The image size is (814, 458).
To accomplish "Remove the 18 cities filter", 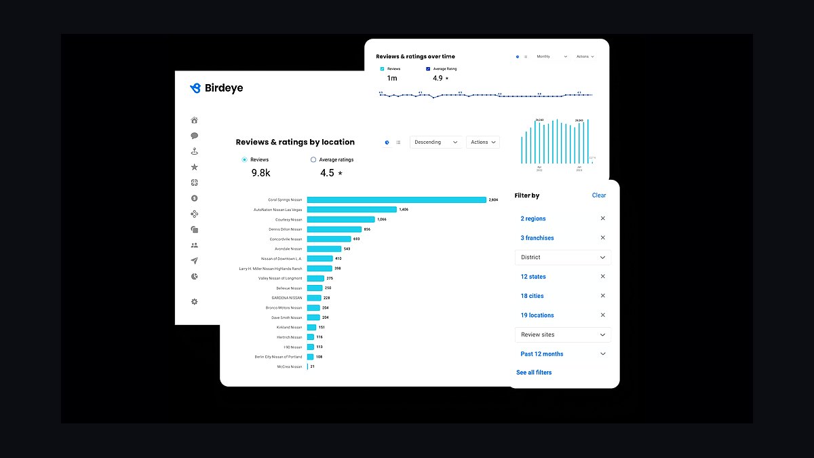I will point(602,296).
